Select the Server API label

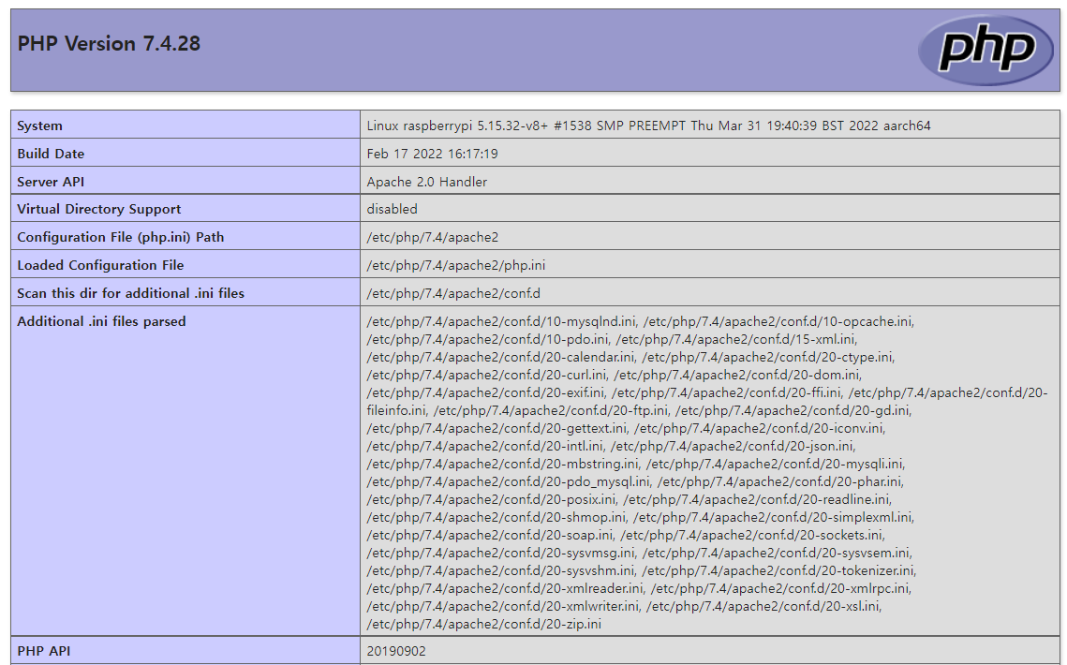pos(51,182)
